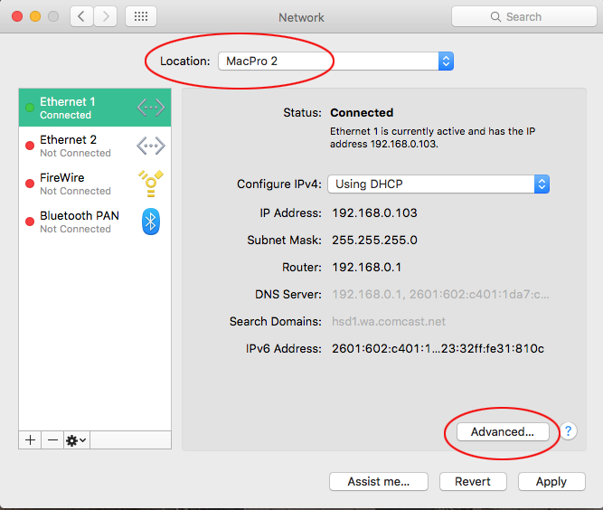
Task: Click the red status dot for Ethernet 2
Action: [30, 146]
